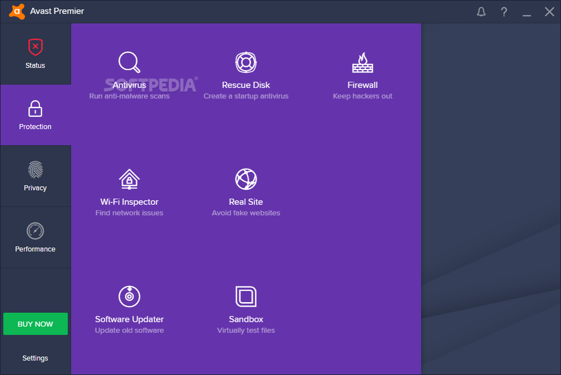The image size is (561, 375).
Task: Switch to the Performance tab label
Action: click(x=35, y=249)
